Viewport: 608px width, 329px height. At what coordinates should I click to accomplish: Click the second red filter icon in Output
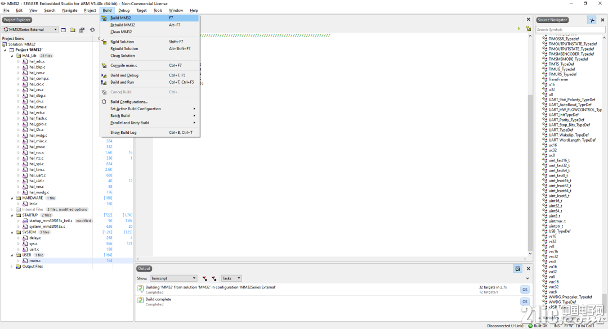pos(214,278)
